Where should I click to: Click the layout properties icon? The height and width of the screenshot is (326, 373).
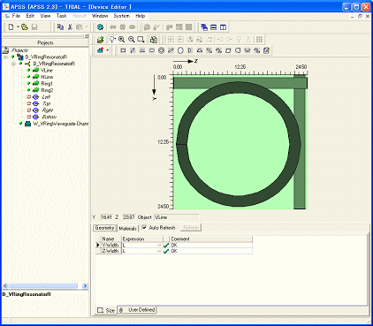click(x=154, y=40)
